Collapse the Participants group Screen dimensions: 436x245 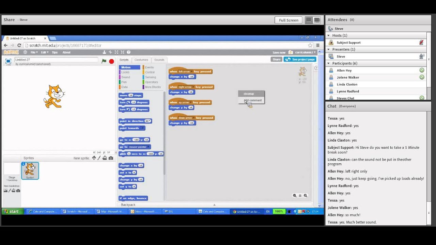329,63
